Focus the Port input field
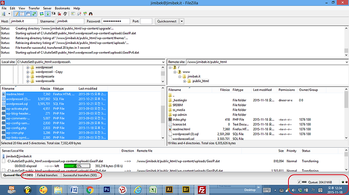Image resolution: width=349 pixels, height=195 pixels. coord(146,21)
